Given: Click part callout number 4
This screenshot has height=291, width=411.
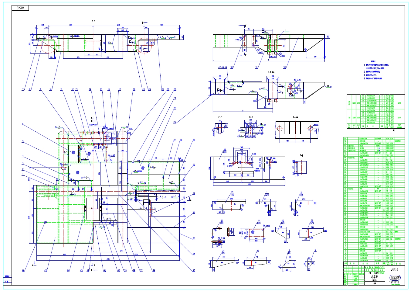Looking at the screenshot, I should click(x=23, y=156).
